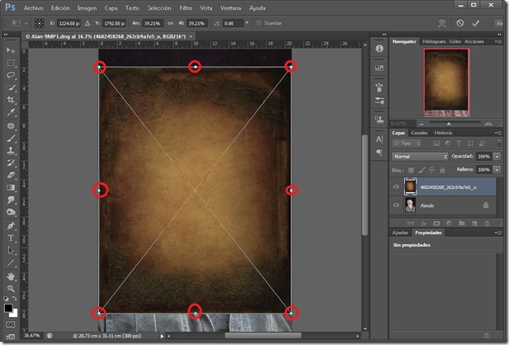The height and width of the screenshot is (345, 509).
Task: Select the Lasso tool
Action: tap(12, 75)
